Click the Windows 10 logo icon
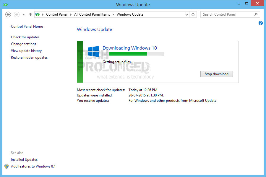The image size is (266, 177). click(93, 51)
